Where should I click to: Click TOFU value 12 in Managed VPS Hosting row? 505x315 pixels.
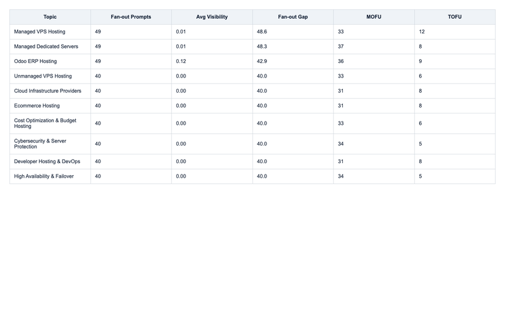(422, 31)
